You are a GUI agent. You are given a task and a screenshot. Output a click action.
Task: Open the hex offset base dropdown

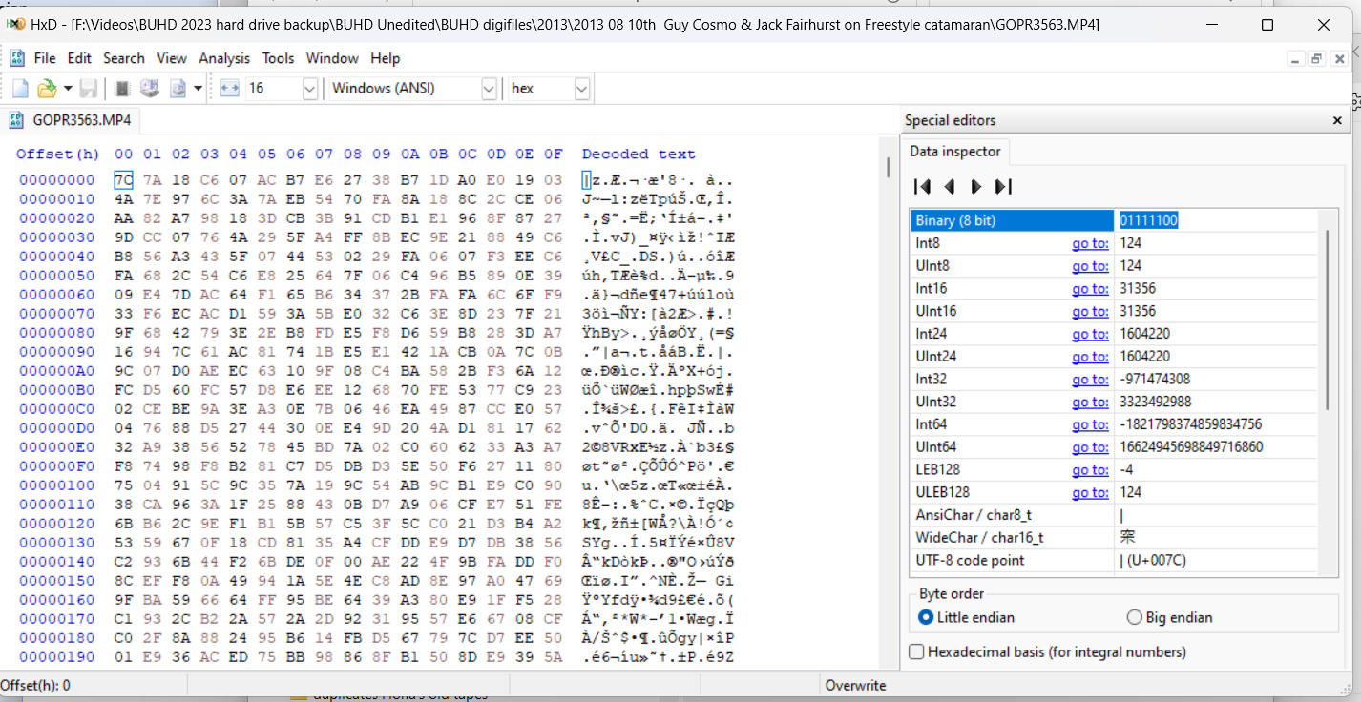click(x=549, y=89)
